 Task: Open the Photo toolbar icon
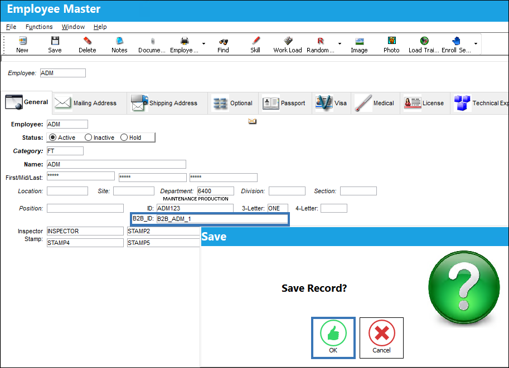click(392, 41)
